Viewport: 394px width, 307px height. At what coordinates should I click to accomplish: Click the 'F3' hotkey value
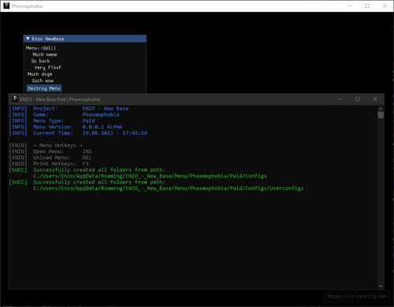[x=85, y=164]
